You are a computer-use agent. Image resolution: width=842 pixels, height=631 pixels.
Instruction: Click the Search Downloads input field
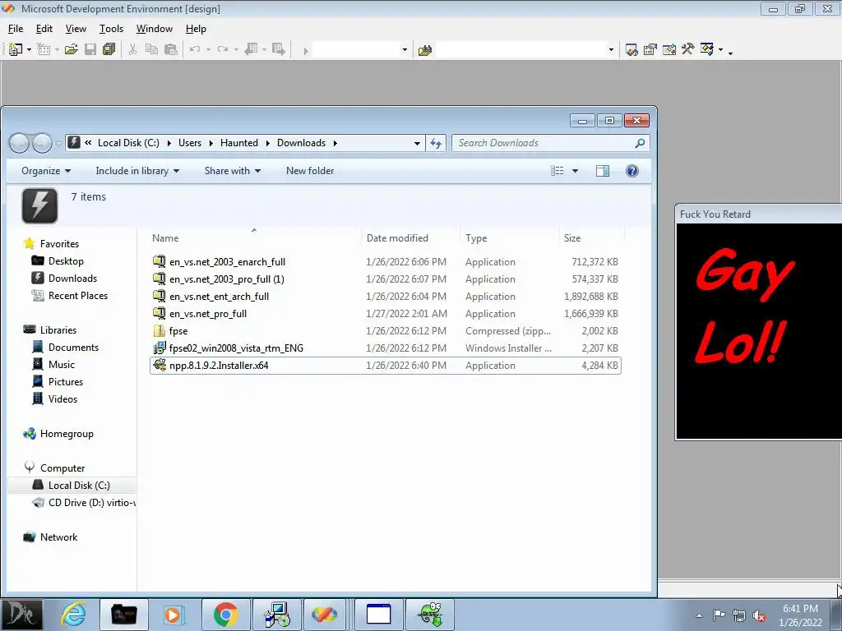click(x=543, y=143)
